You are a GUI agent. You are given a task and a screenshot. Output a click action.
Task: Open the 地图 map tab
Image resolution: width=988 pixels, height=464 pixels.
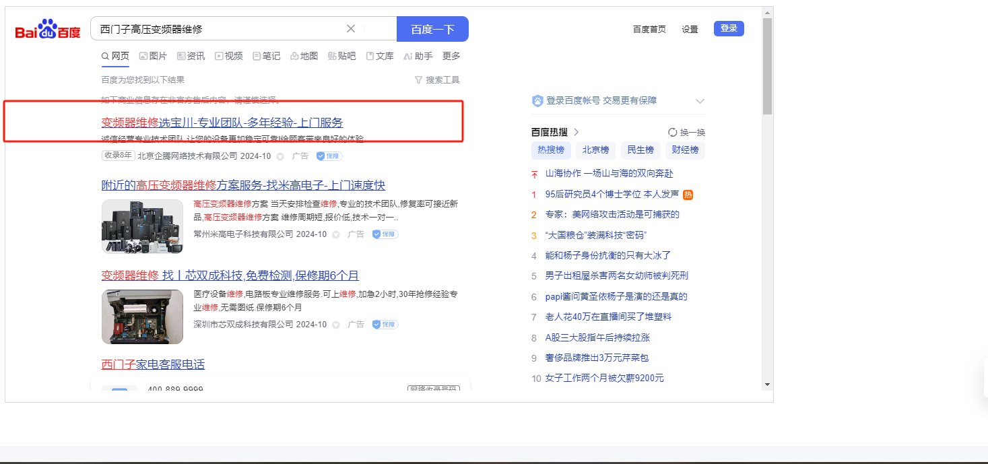(x=304, y=56)
